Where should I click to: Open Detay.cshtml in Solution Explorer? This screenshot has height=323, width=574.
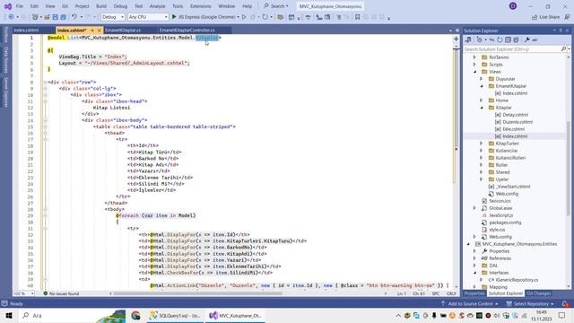(x=516, y=115)
